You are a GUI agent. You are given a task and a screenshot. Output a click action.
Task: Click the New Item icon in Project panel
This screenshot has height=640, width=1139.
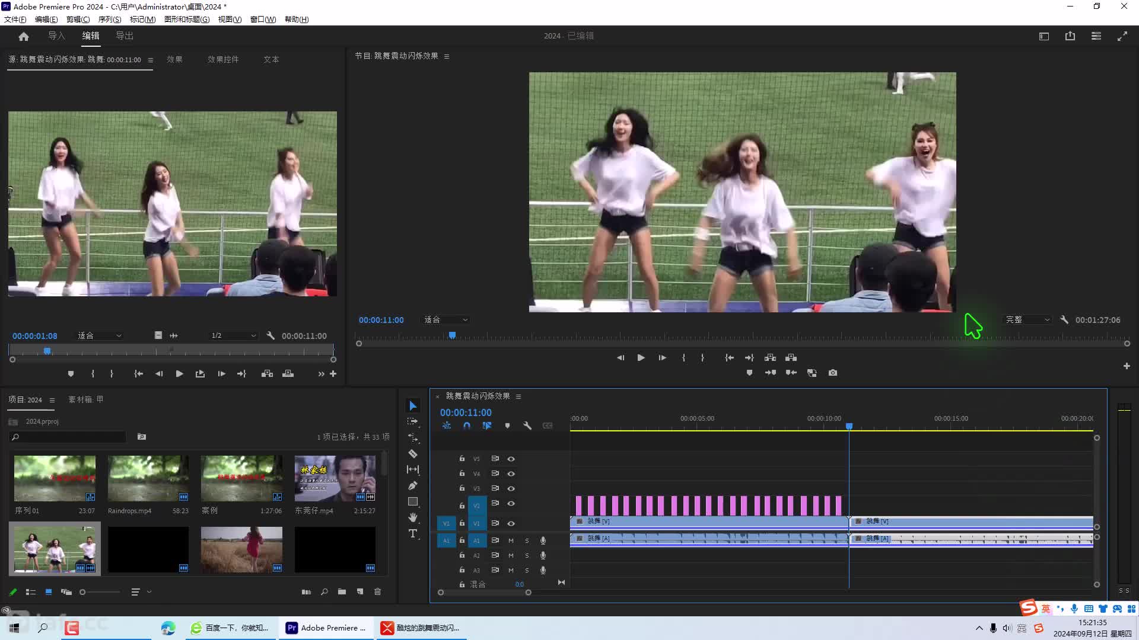click(360, 591)
